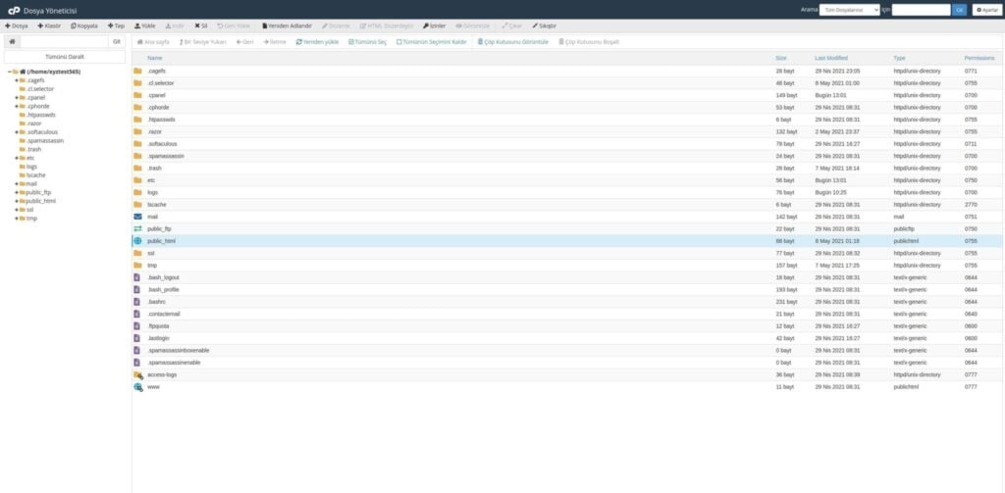The image size is (1005, 493).
Task: Click the globe icon of public_html row
Action: [137, 241]
